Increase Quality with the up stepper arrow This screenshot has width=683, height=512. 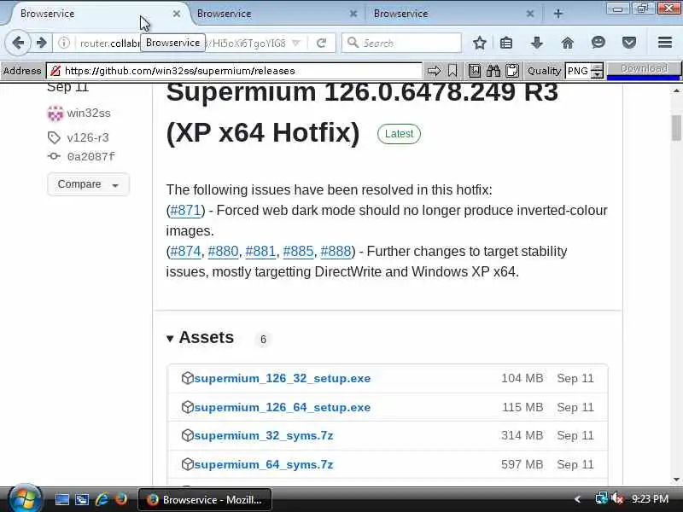tap(598, 67)
